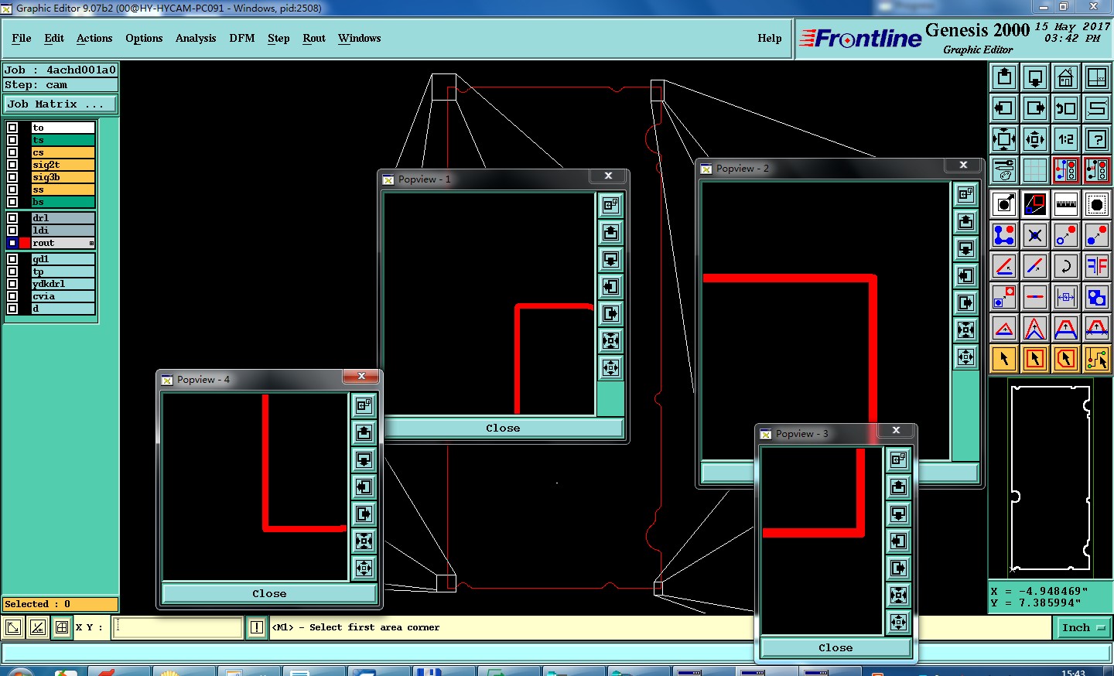Open the Analysis menu

[x=196, y=38]
